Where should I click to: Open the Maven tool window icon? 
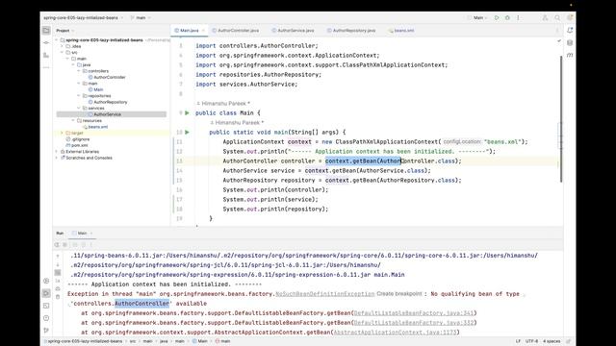570,56
